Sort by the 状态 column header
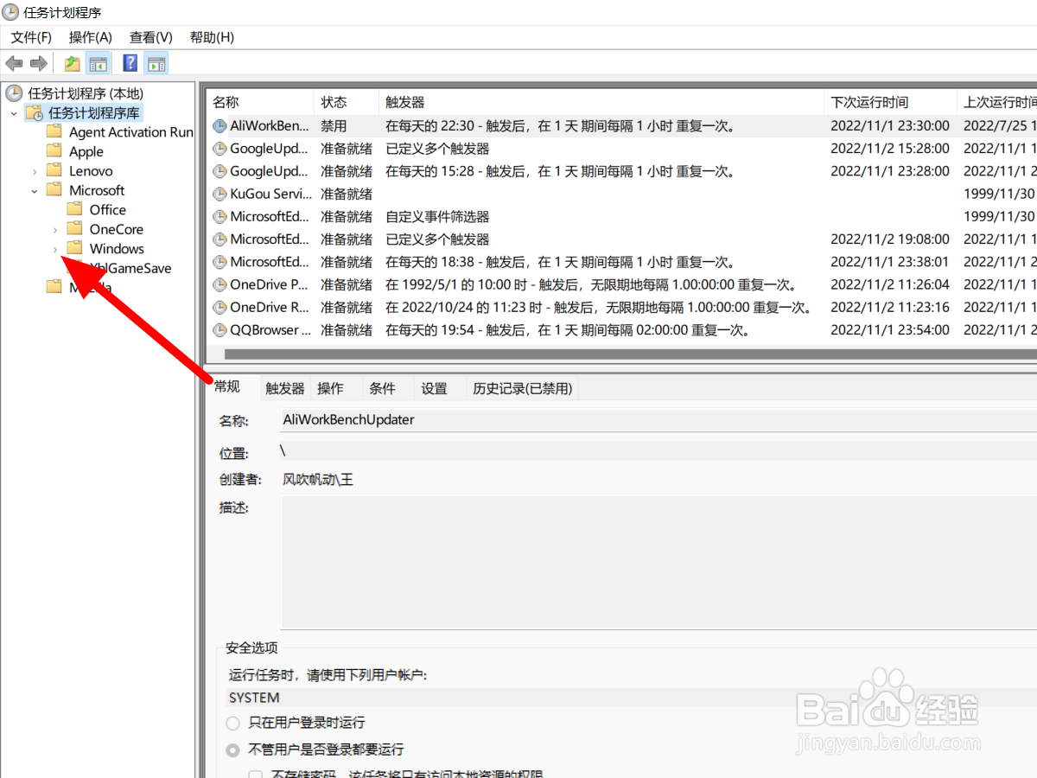Image resolution: width=1037 pixels, height=778 pixels. coord(347,102)
